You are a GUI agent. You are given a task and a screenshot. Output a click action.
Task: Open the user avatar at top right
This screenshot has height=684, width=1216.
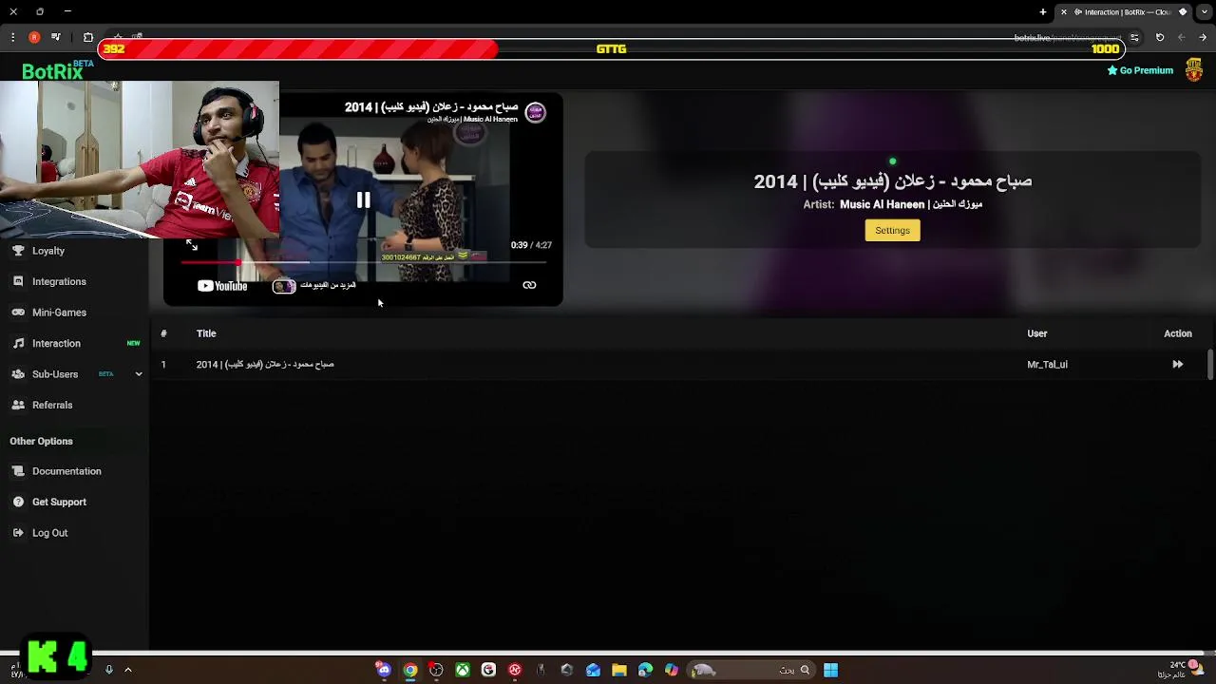[1194, 70]
